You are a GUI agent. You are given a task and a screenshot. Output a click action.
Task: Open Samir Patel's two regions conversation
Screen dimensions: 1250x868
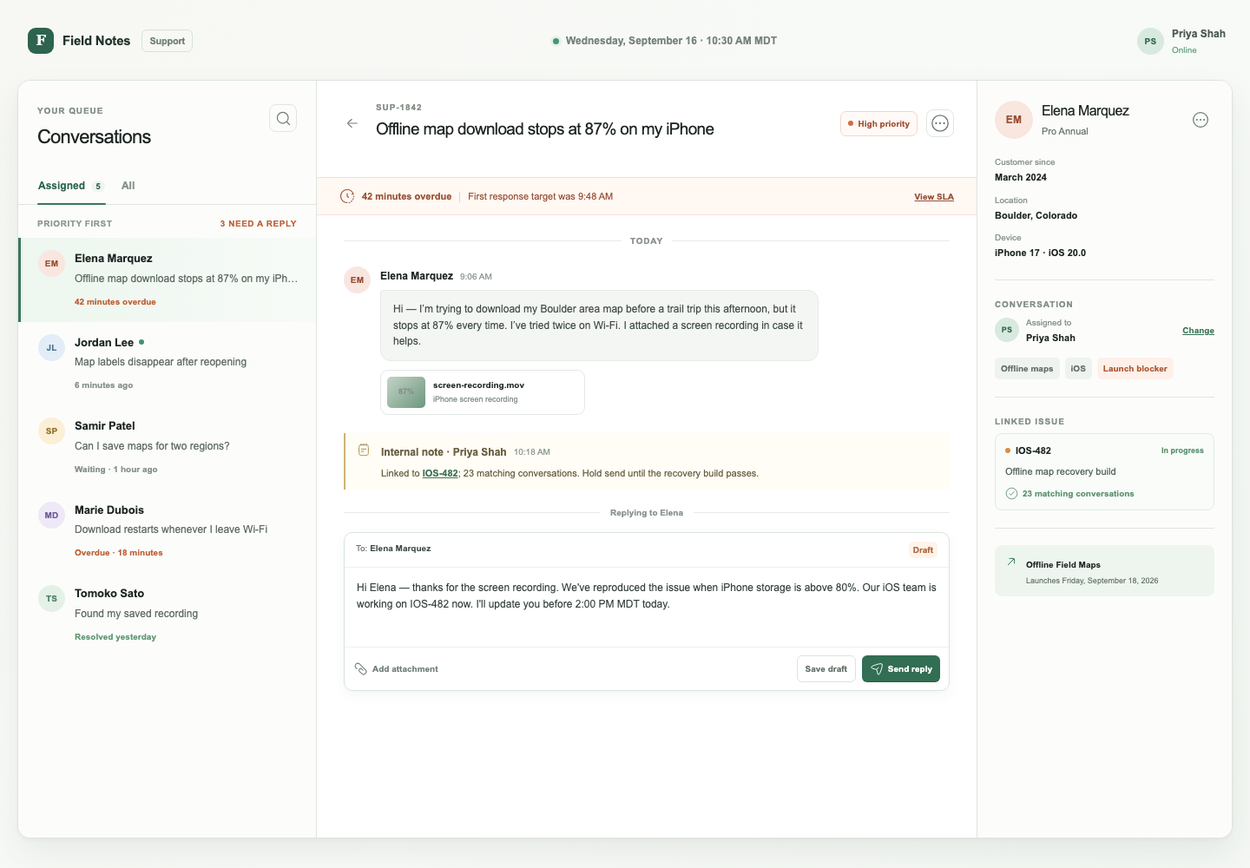pos(168,447)
